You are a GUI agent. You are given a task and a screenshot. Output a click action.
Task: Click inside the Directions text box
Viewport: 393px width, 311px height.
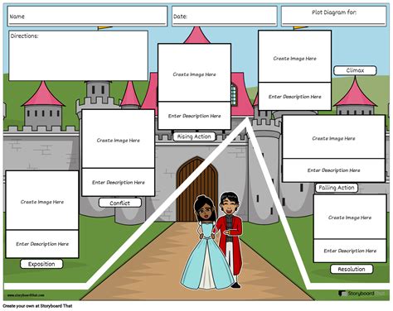point(79,55)
